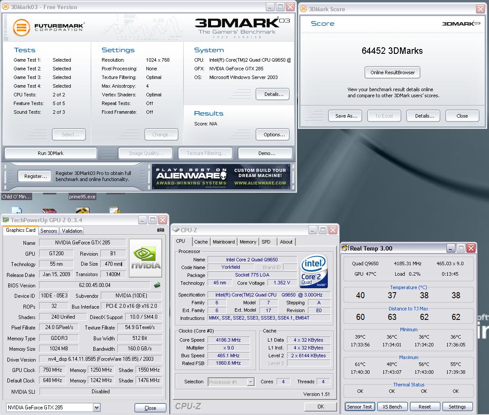Switch to the Sensors tab in GPU-Z

[49, 231]
